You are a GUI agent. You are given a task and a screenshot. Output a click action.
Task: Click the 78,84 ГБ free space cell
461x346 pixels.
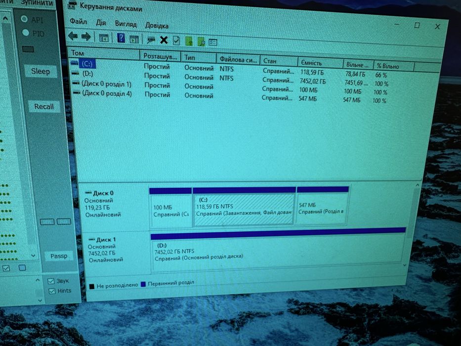coord(355,74)
